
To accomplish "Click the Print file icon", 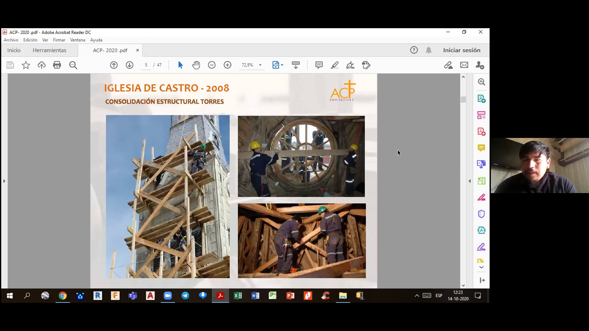I will [57, 65].
